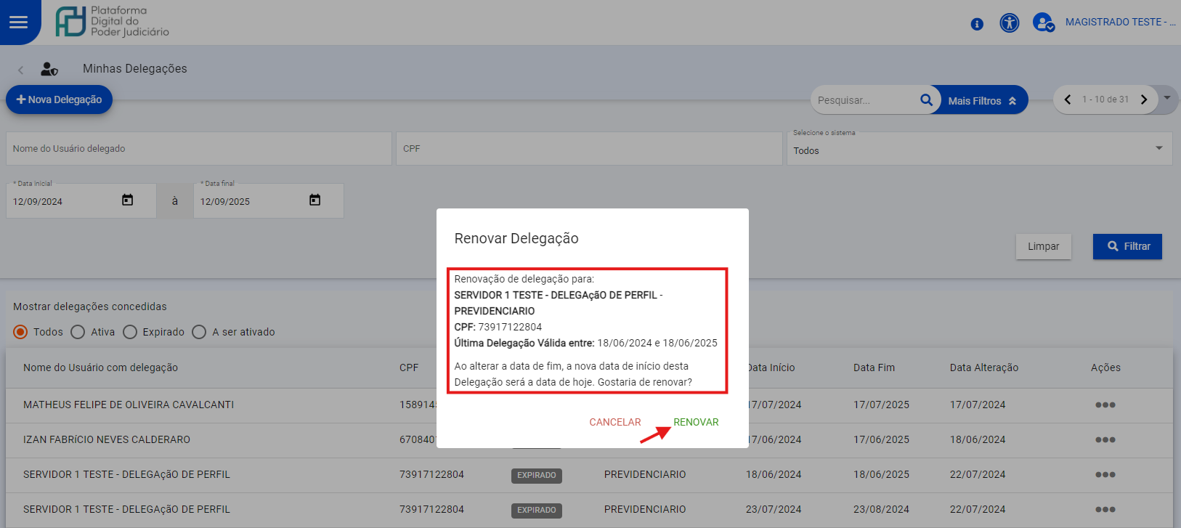Click the user profile avatar icon

click(1044, 23)
